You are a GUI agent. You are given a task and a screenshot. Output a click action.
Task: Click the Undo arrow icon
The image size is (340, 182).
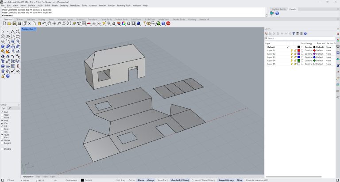(44, 23)
